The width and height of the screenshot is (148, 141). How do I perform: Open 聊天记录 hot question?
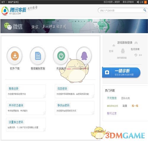[112, 113]
